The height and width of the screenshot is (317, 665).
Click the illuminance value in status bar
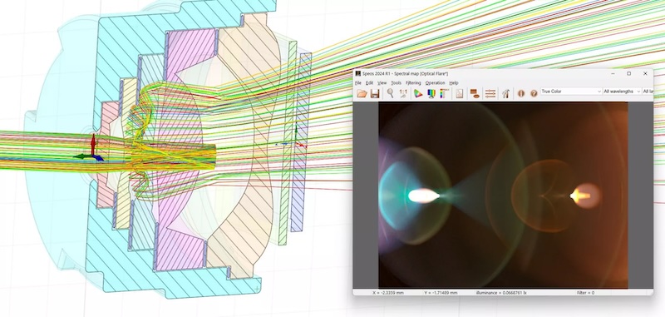click(500, 293)
